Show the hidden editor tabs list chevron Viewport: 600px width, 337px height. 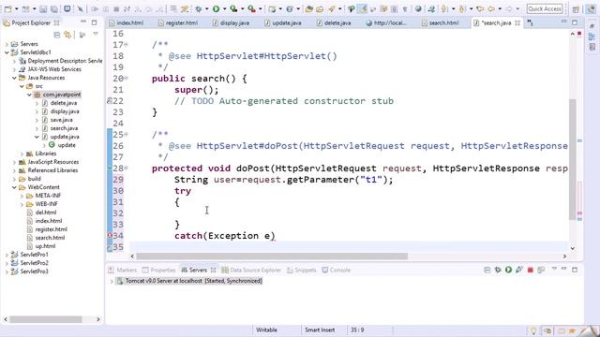(x=530, y=23)
